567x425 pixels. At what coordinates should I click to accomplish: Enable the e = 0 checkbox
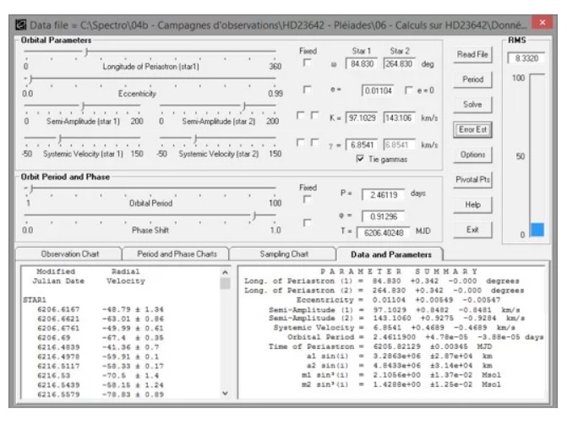[x=409, y=90]
